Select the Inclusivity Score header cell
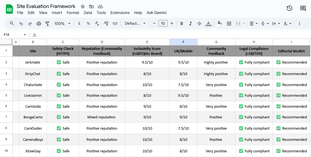The height and width of the screenshot is (157, 311). coord(147,51)
